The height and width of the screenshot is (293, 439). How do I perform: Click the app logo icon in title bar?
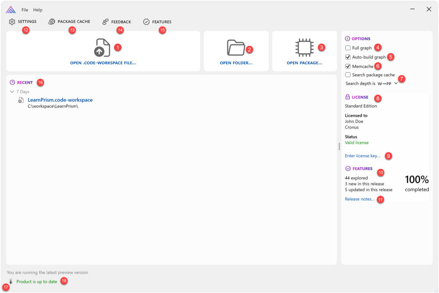point(10,10)
